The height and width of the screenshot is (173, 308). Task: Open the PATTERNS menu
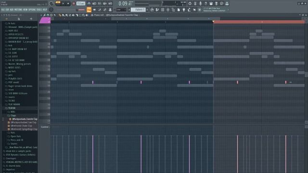[18, 10]
